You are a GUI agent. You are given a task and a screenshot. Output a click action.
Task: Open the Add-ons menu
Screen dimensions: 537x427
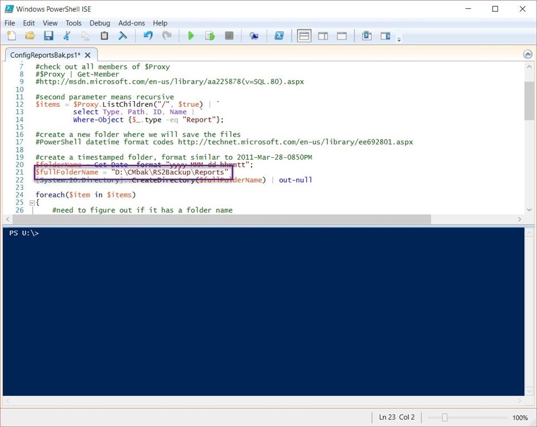click(x=131, y=23)
